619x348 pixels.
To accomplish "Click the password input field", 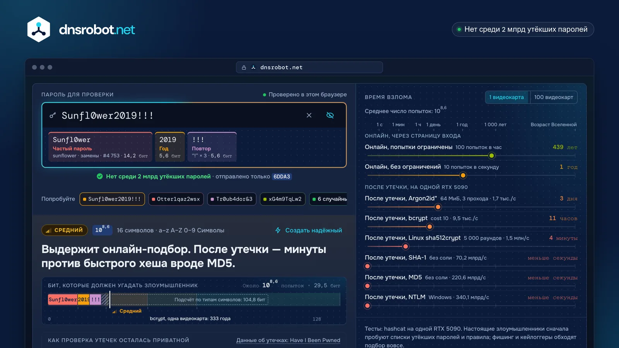I will tap(194, 115).
